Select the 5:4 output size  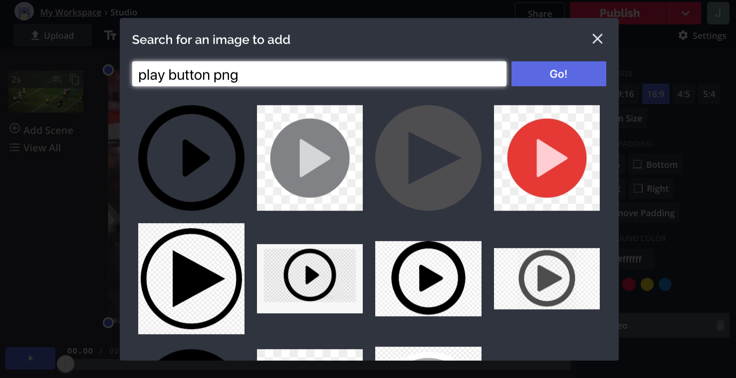(709, 94)
